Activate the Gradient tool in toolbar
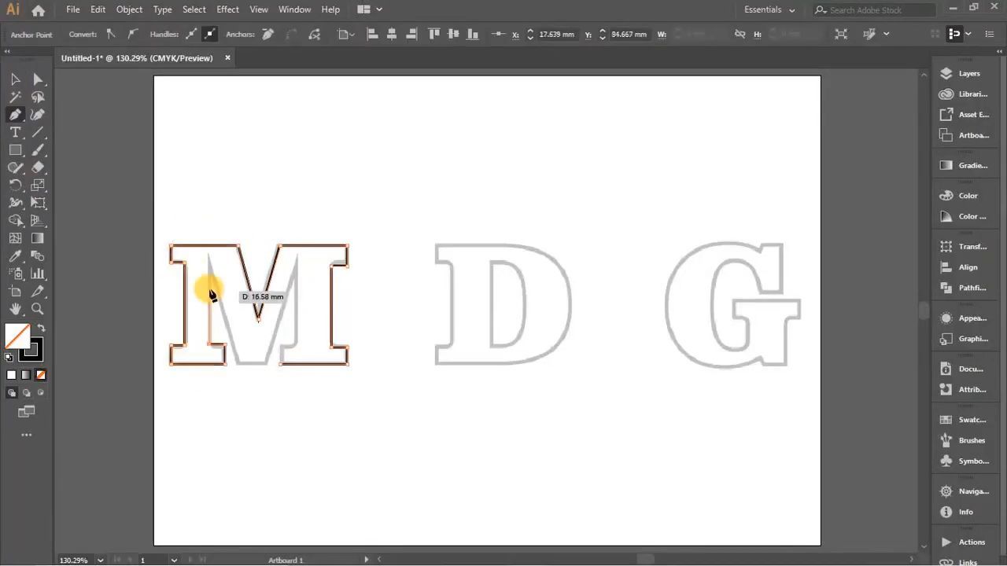This screenshot has width=1007, height=566. point(38,238)
